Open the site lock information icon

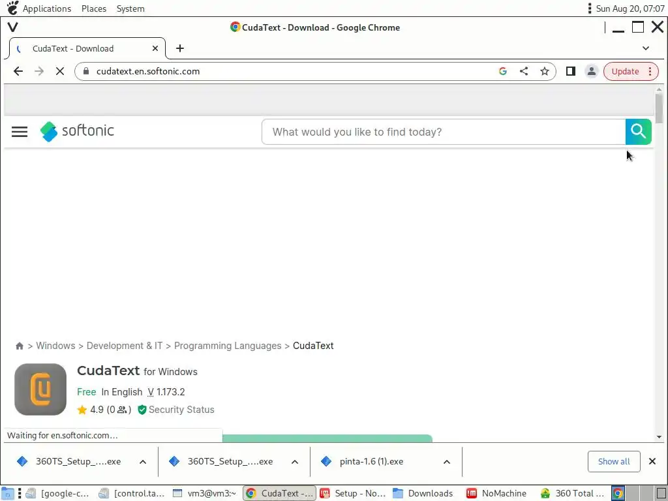86,71
